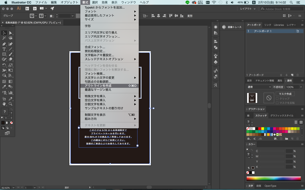Switch to the レイヤー tab

click(x=291, y=25)
